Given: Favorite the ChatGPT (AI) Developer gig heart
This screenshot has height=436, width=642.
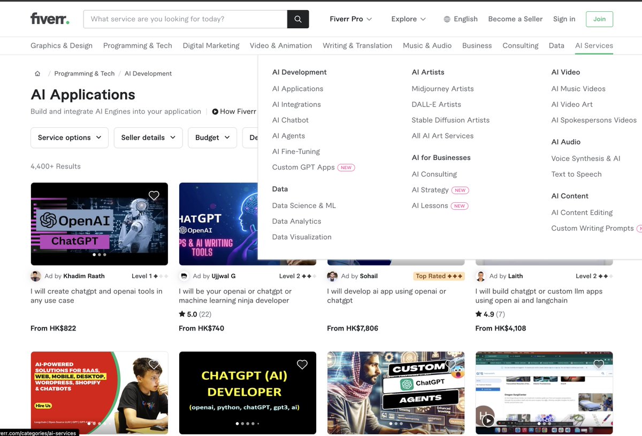Looking at the screenshot, I should [x=302, y=365].
